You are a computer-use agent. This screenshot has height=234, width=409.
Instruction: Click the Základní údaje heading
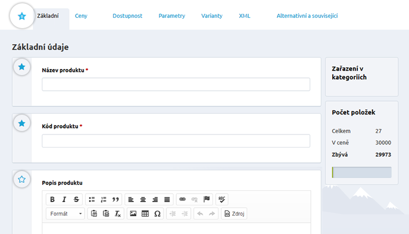[x=40, y=47]
